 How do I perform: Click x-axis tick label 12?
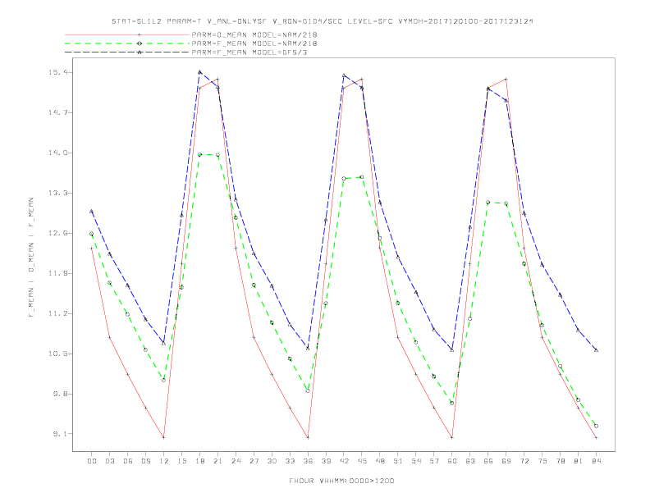click(164, 461)
